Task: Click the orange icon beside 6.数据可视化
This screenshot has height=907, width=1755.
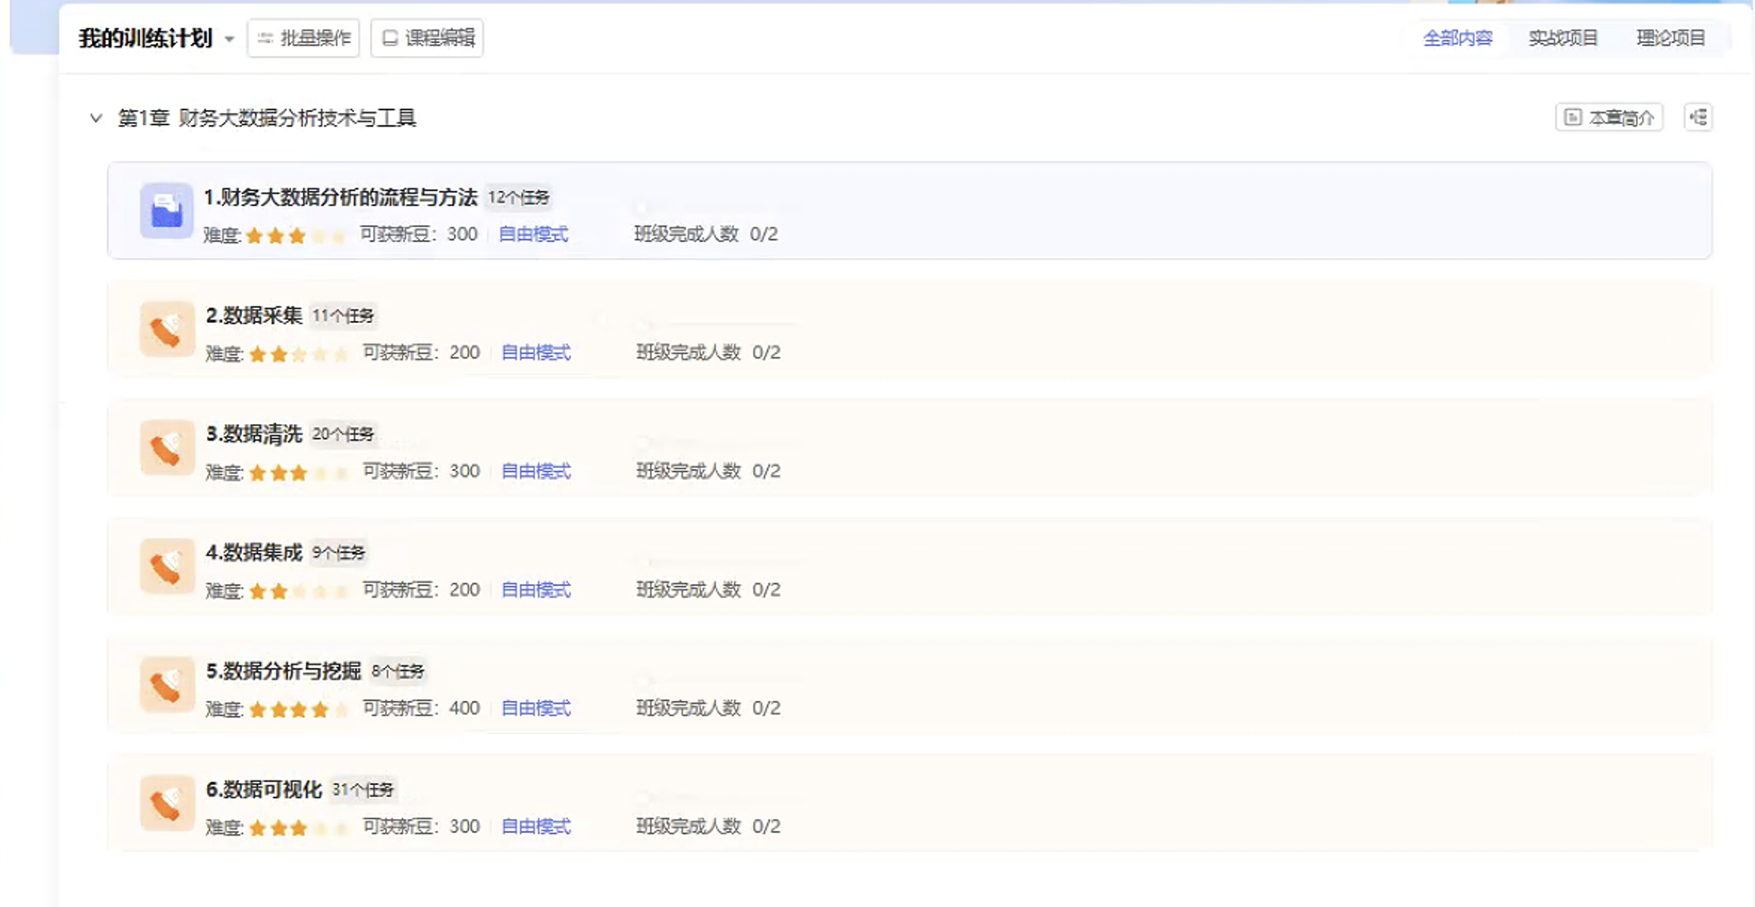Action: [x=166, y=803]
